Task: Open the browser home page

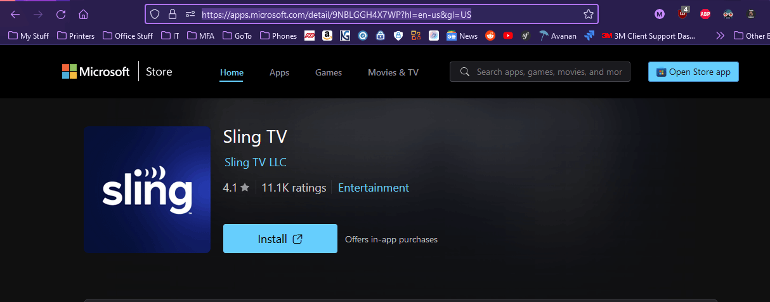Action: [x=84, y=14]
